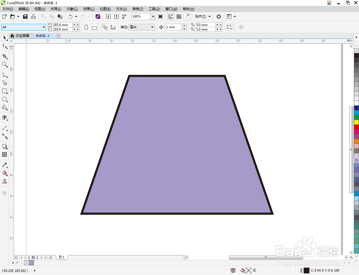Select the Ellipse tool

coord(4,99)
